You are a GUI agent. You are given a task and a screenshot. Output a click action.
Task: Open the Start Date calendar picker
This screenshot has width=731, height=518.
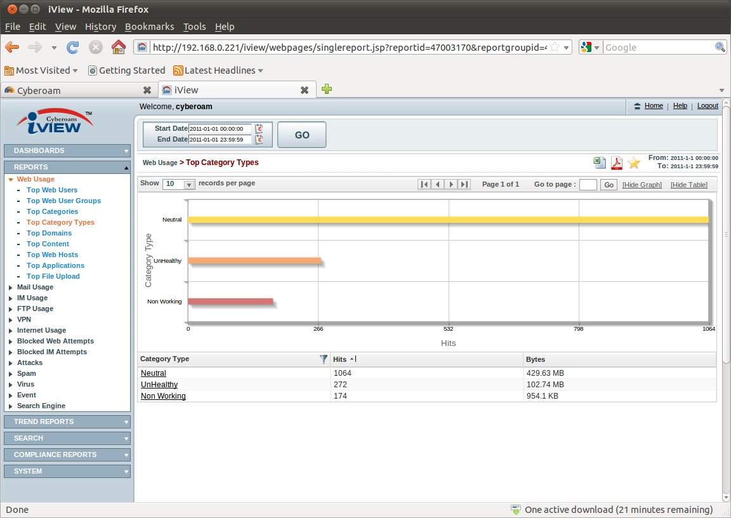pos(259,129)
